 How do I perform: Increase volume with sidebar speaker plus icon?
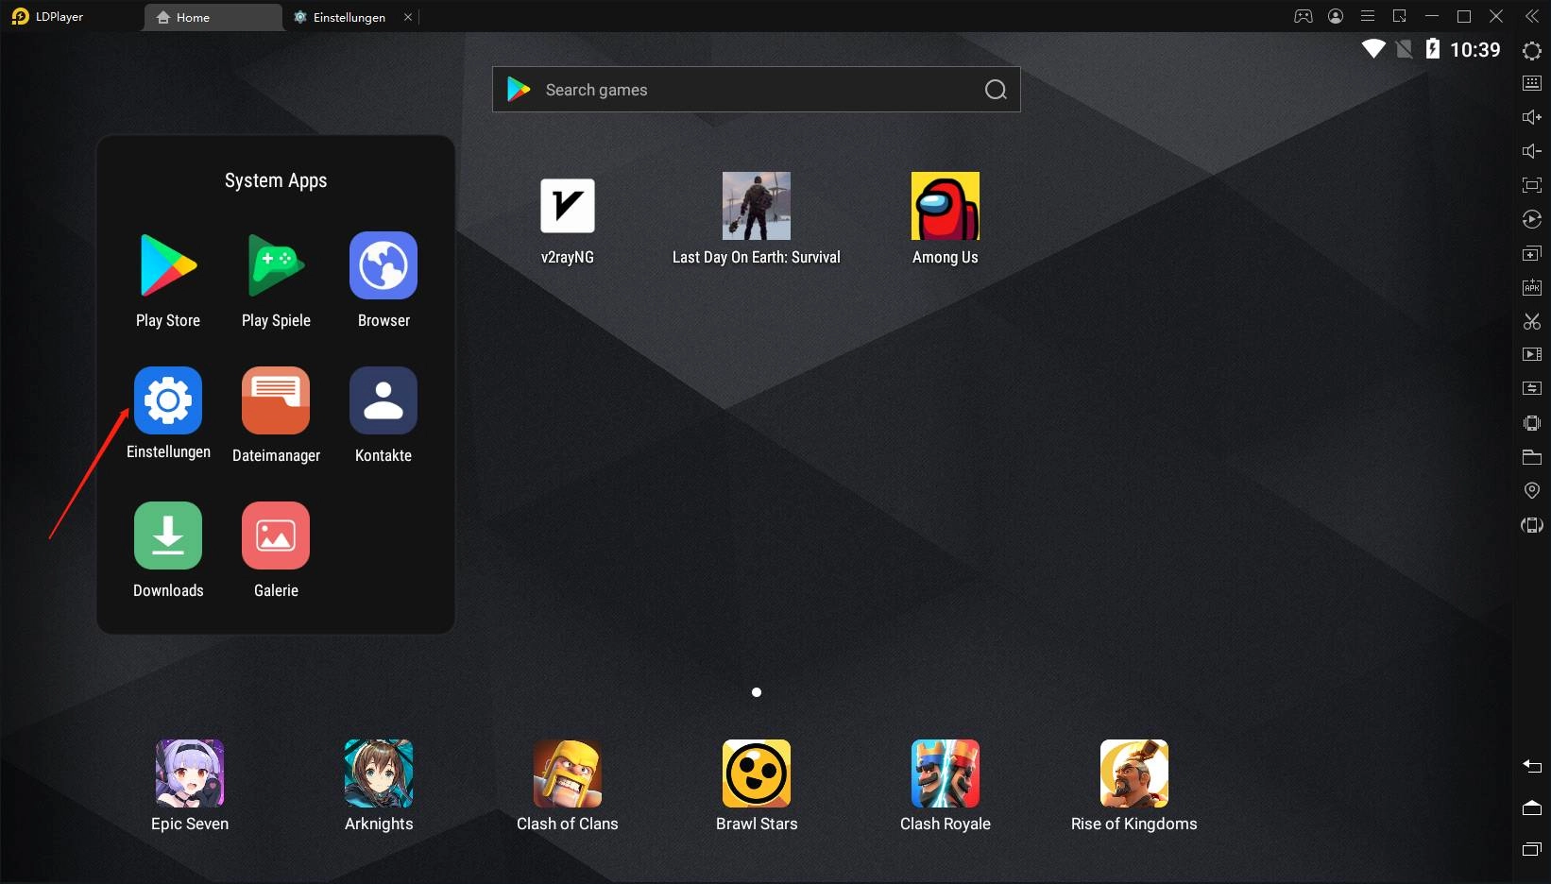pyautogui.click(x=1532, y=117)
